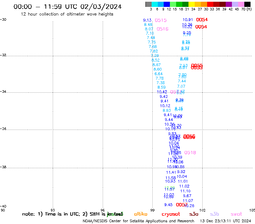Screen dimensions: 255x224
Task: Click the wave height value 11.58
Action: (x=171, y=178)
